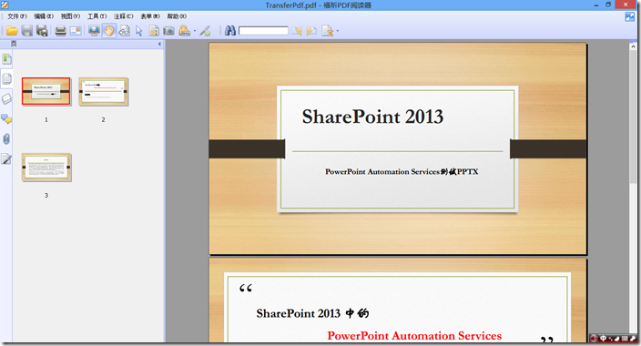Collapse the pages panel with left arrow
641x346 pixels.
[159, 44]
